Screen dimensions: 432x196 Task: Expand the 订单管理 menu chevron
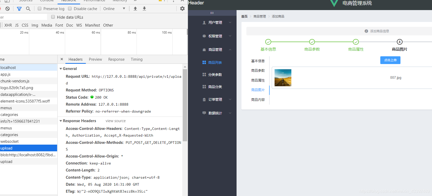pyautogui.click(x=230, y=99)
